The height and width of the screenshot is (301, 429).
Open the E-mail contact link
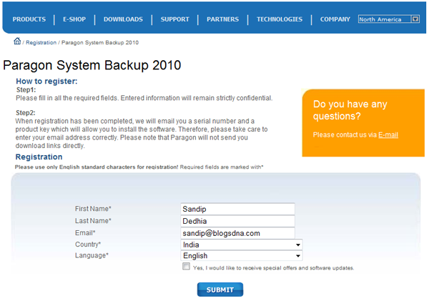[x=388, y=135]
